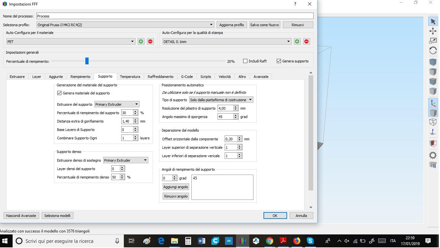
Task: Open Word from the taskbar
Action: click(201, 241)
